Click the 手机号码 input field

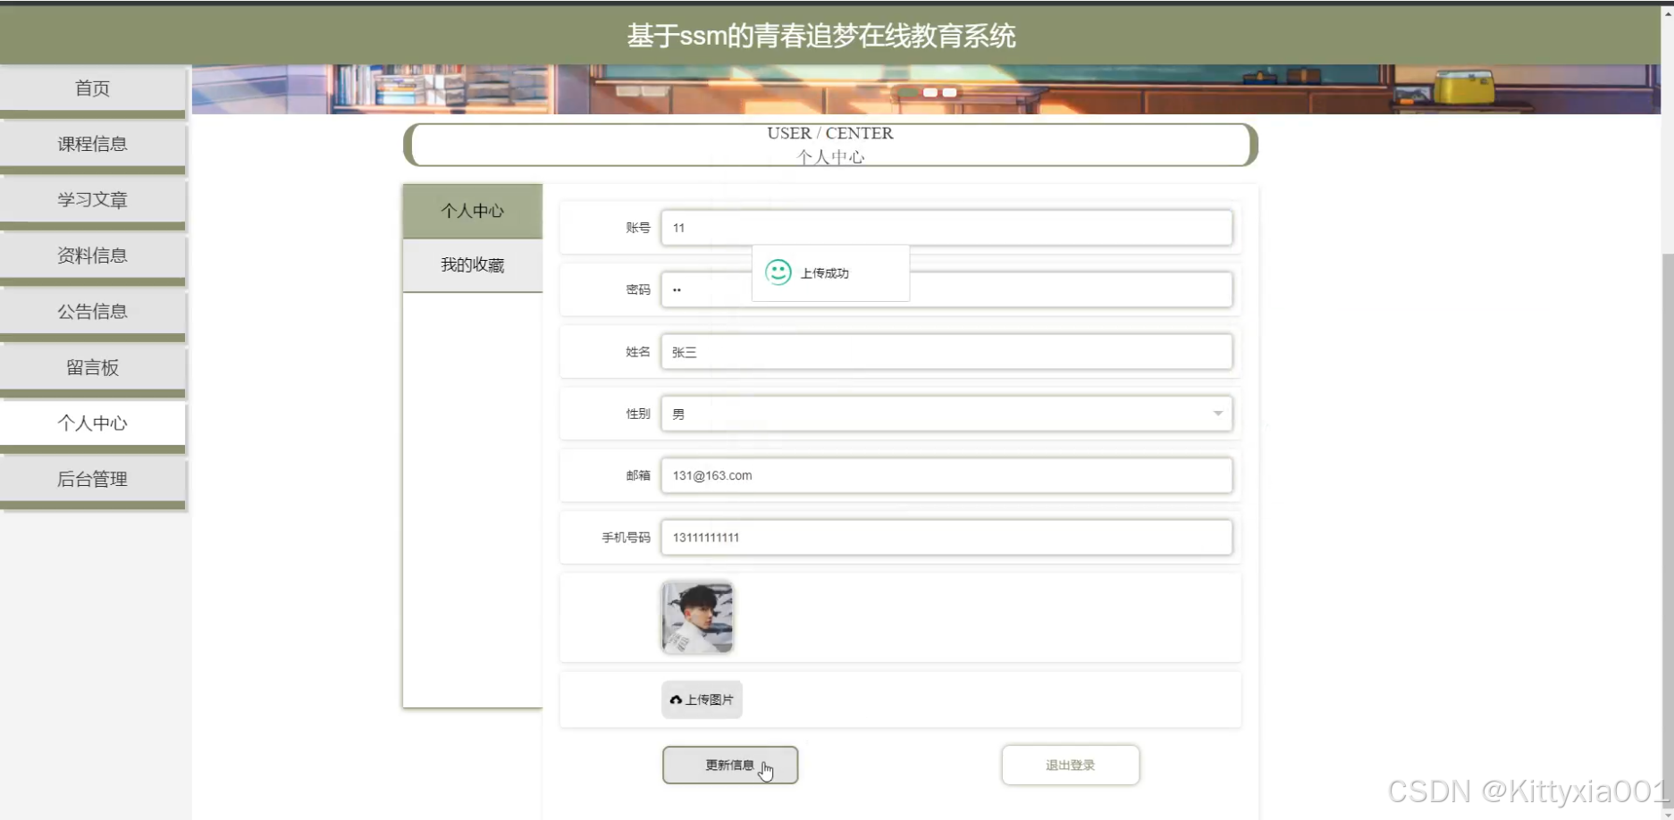coord(946,537)
